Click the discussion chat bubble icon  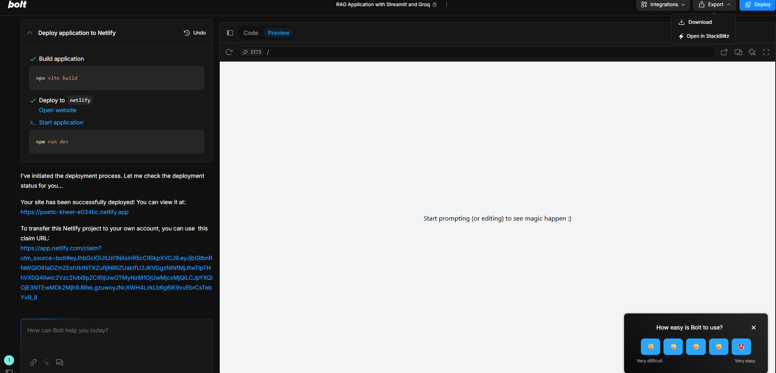point(60,362)
